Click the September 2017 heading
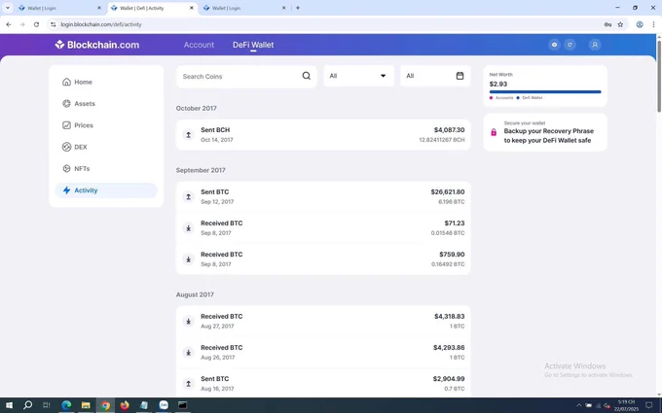The width and height of the screenshot is (662, 413). tap(201, 170)
